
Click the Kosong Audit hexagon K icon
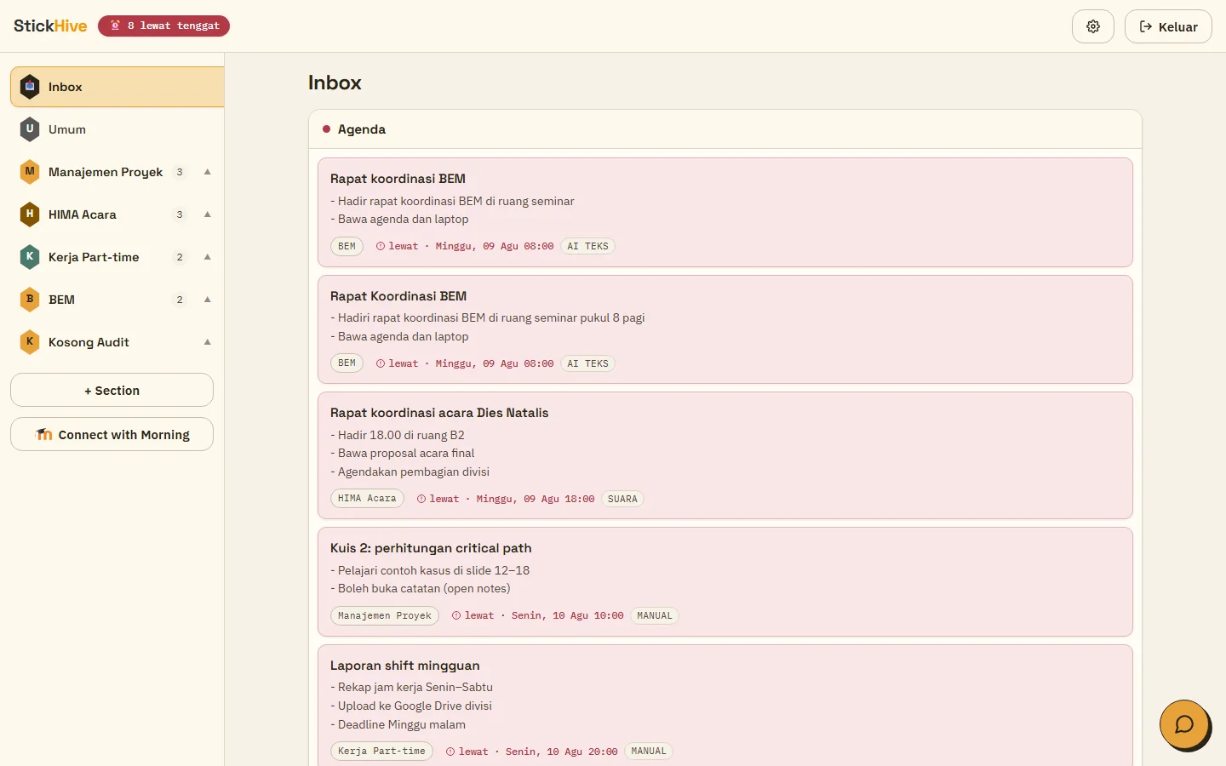coord(30,342)
